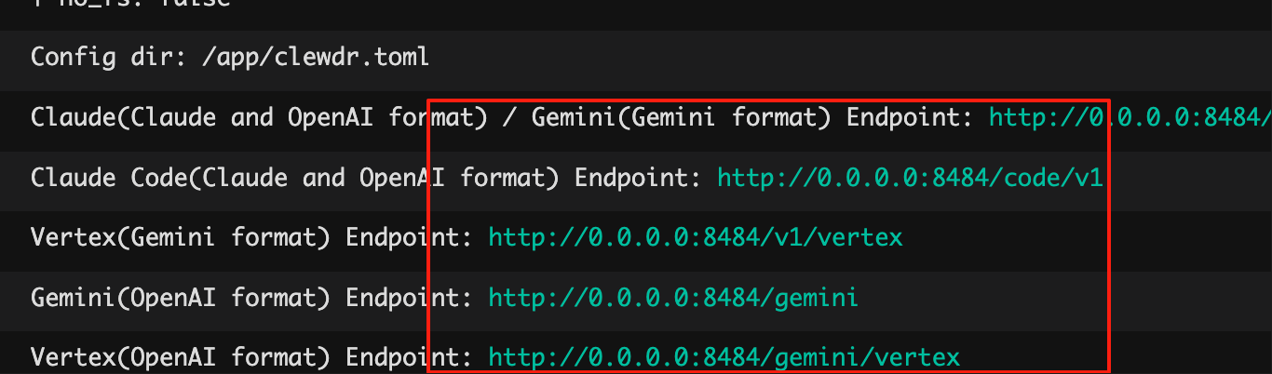Click the "Vertex(OpenAI format)" label
Screen dimensions: 1272x374
pos(181,357)
